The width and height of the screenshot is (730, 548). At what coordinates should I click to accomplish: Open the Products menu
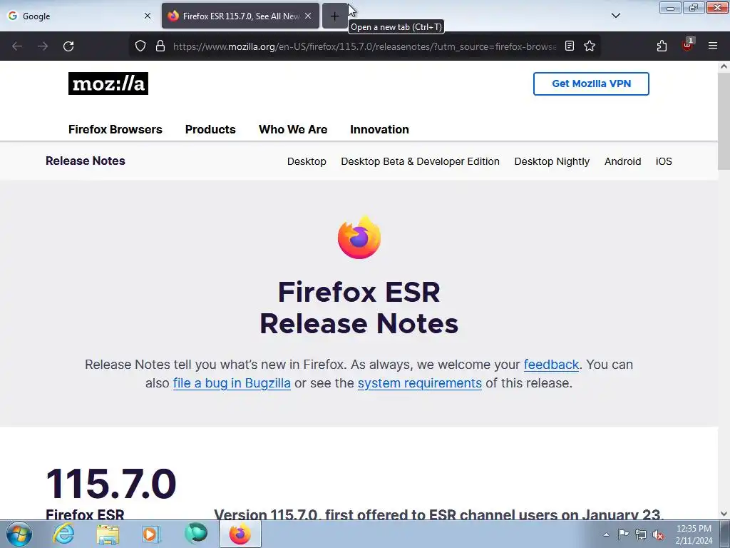(x=210, y=130)
